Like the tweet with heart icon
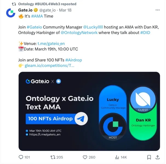The image size is (166, 164). (x=85, y=157)
